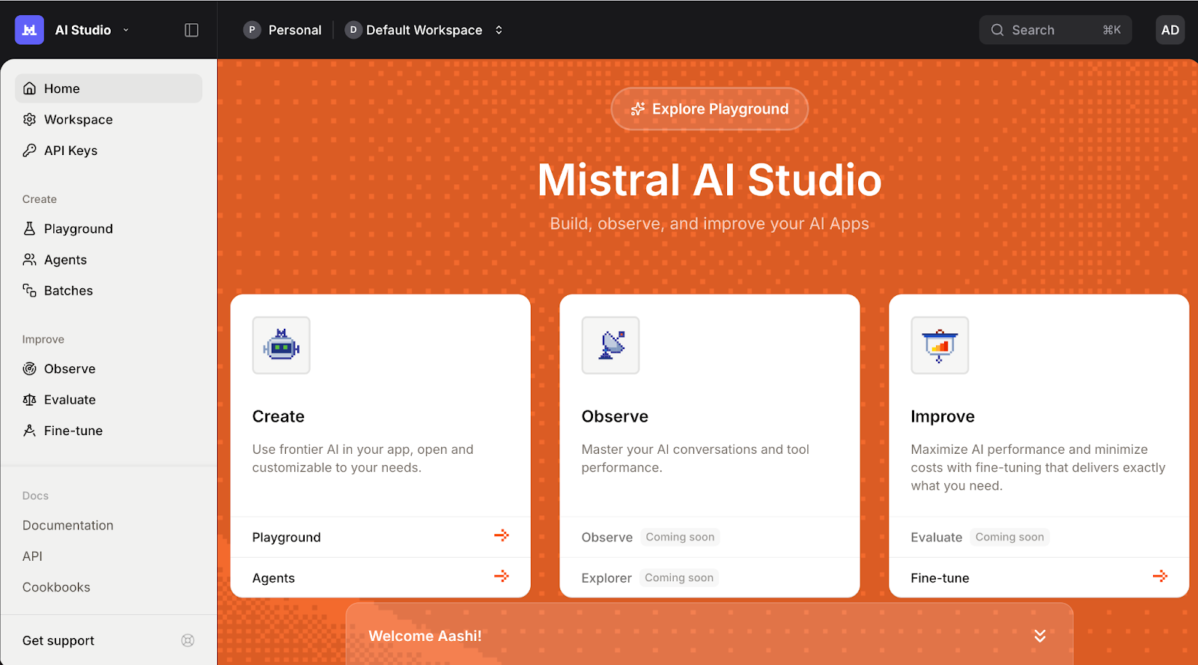
Task: Click the P badge beside Personal
Action: point(252,30)
